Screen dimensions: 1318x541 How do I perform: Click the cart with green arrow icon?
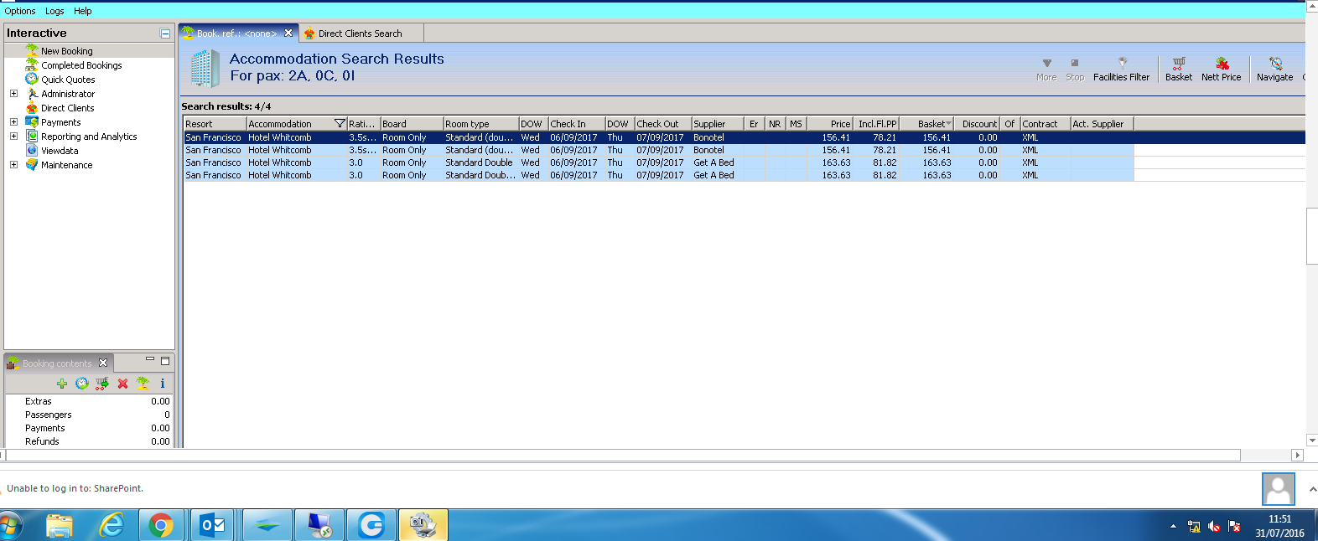(x=102, y=384)
